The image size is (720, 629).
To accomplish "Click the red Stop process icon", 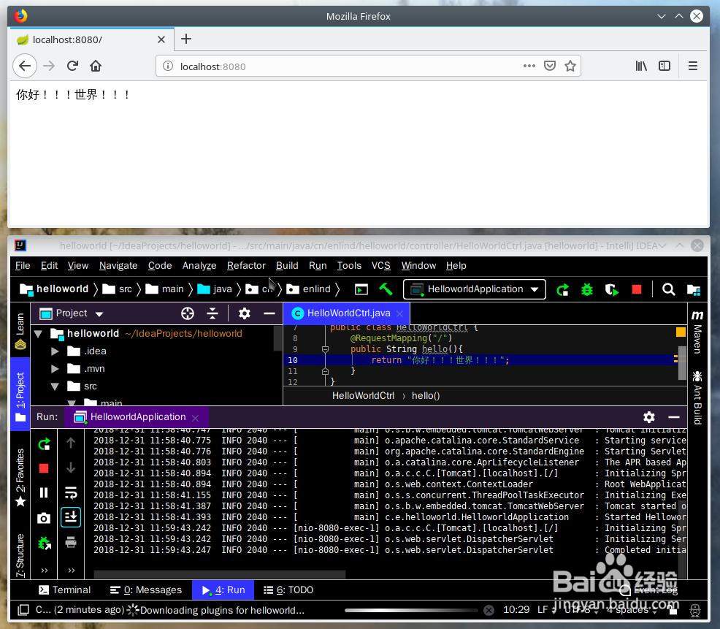I will [x=636, y=289].
